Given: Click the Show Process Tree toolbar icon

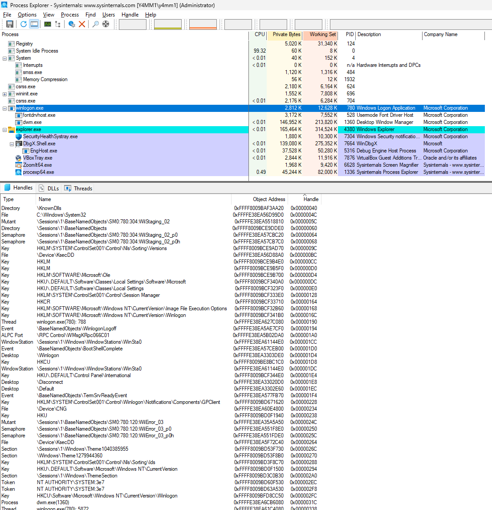Looking at the screenshot, I should 58,24.
